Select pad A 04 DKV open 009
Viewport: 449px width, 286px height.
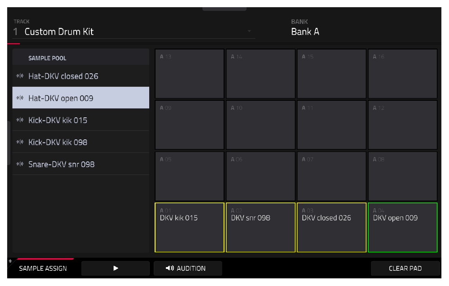pyautogui.click(x=403, y=228)
